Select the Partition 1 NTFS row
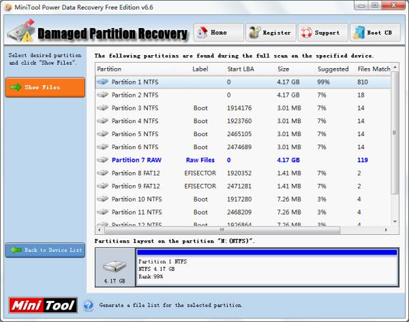The image size is (409, 322). [x=243, y=82]
